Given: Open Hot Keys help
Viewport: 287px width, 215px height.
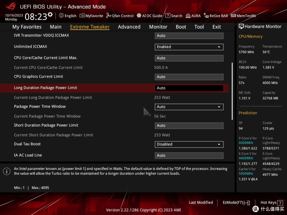Looking at the screenshot, I should pos(272,203).
